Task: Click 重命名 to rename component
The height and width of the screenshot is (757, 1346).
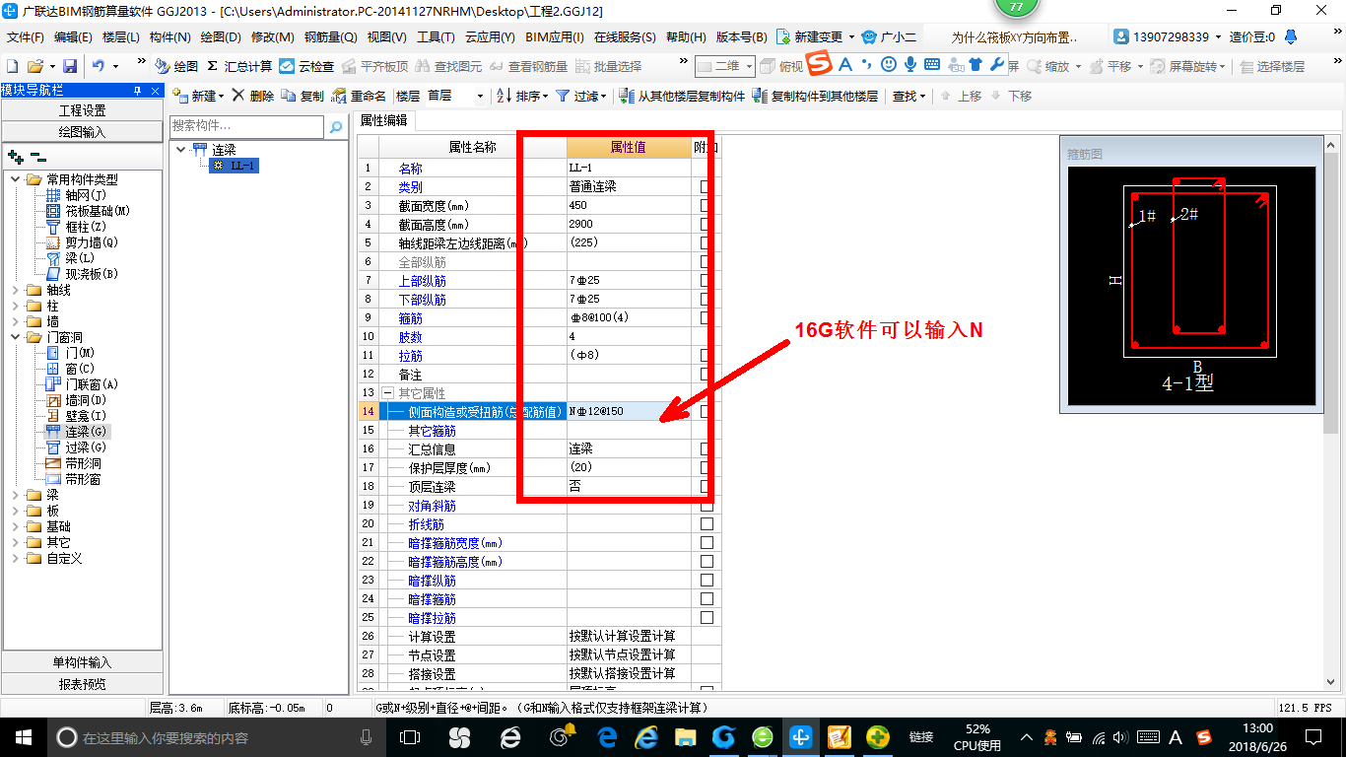Action: coord(360,96)
